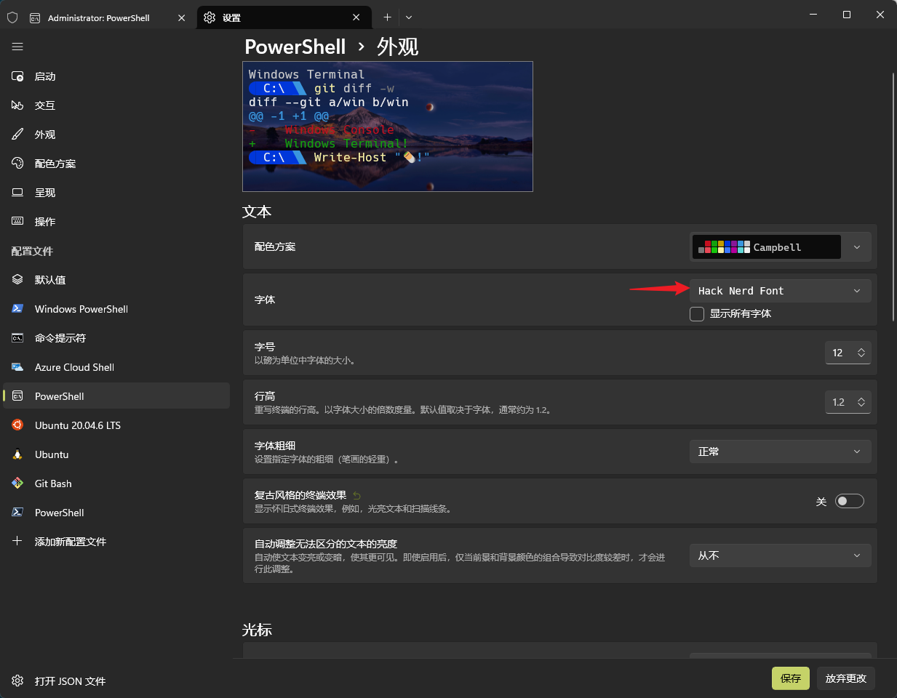Viewport: 897px width, 698px height.
Task: Open the Campbell color scheme selector
Action: tap(779, 247)
